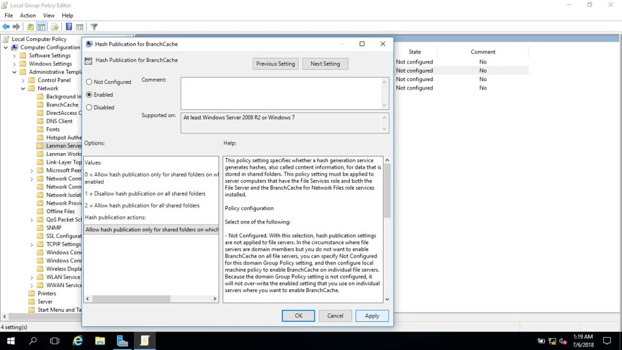Screen dimensions: 622x350
Task: Click the Computer Configuration icon
Action: tap(15, 47)
